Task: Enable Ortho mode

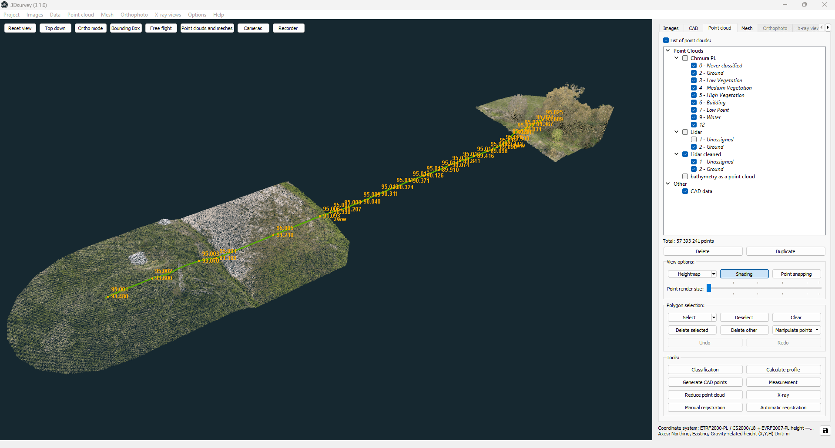Action: 91,28
